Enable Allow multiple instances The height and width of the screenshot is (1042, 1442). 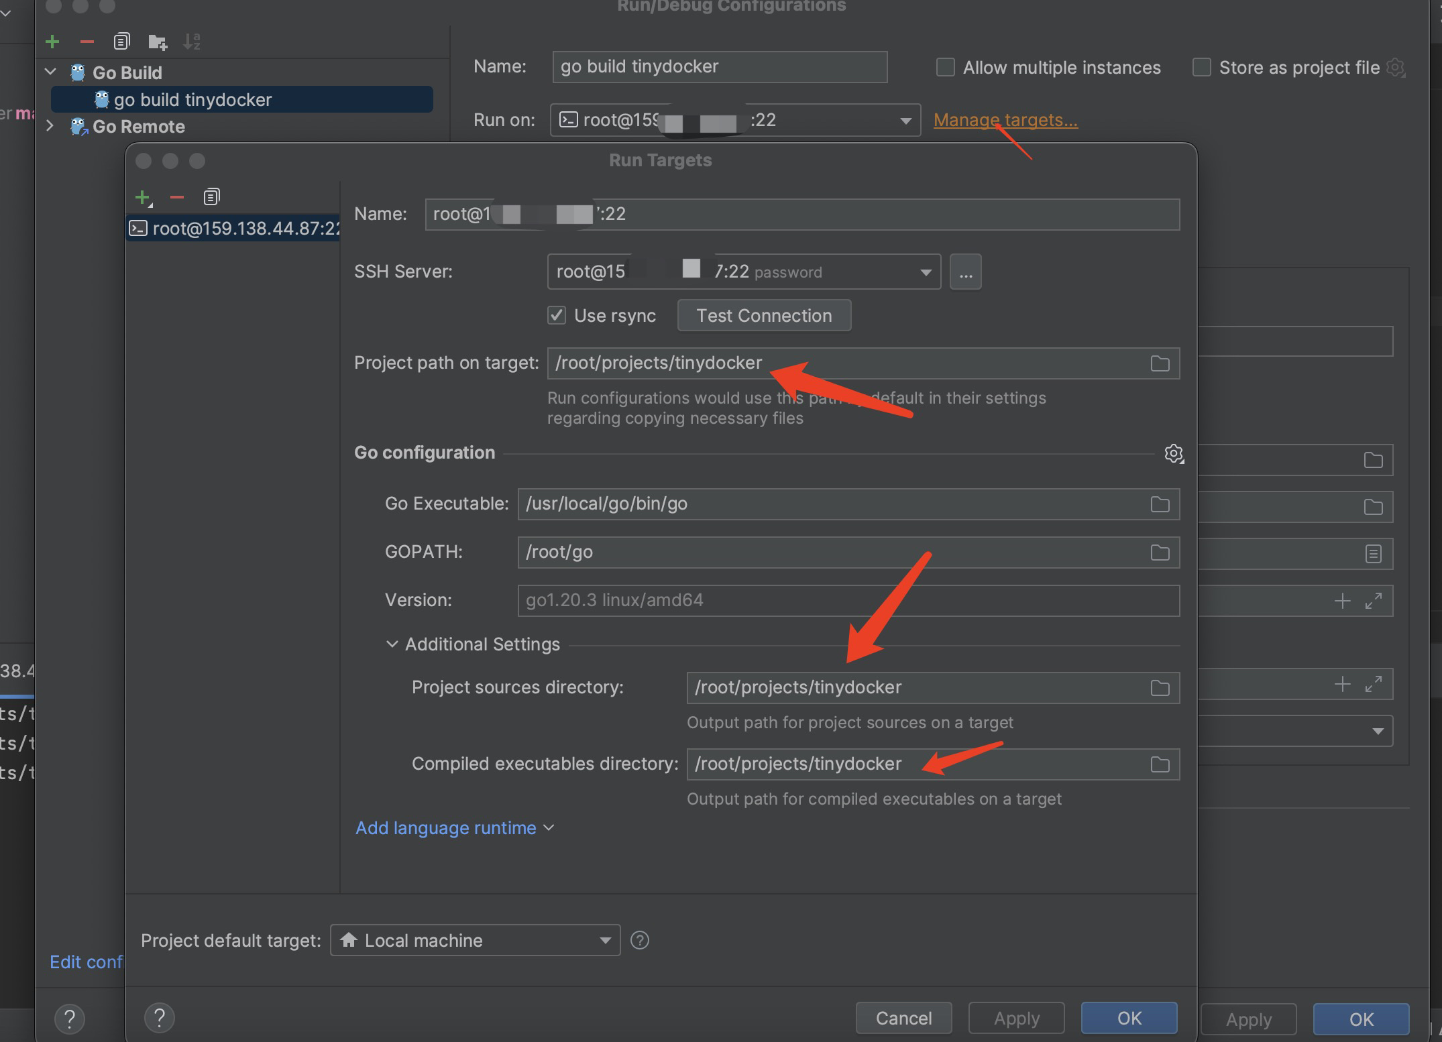pos(946,67)
